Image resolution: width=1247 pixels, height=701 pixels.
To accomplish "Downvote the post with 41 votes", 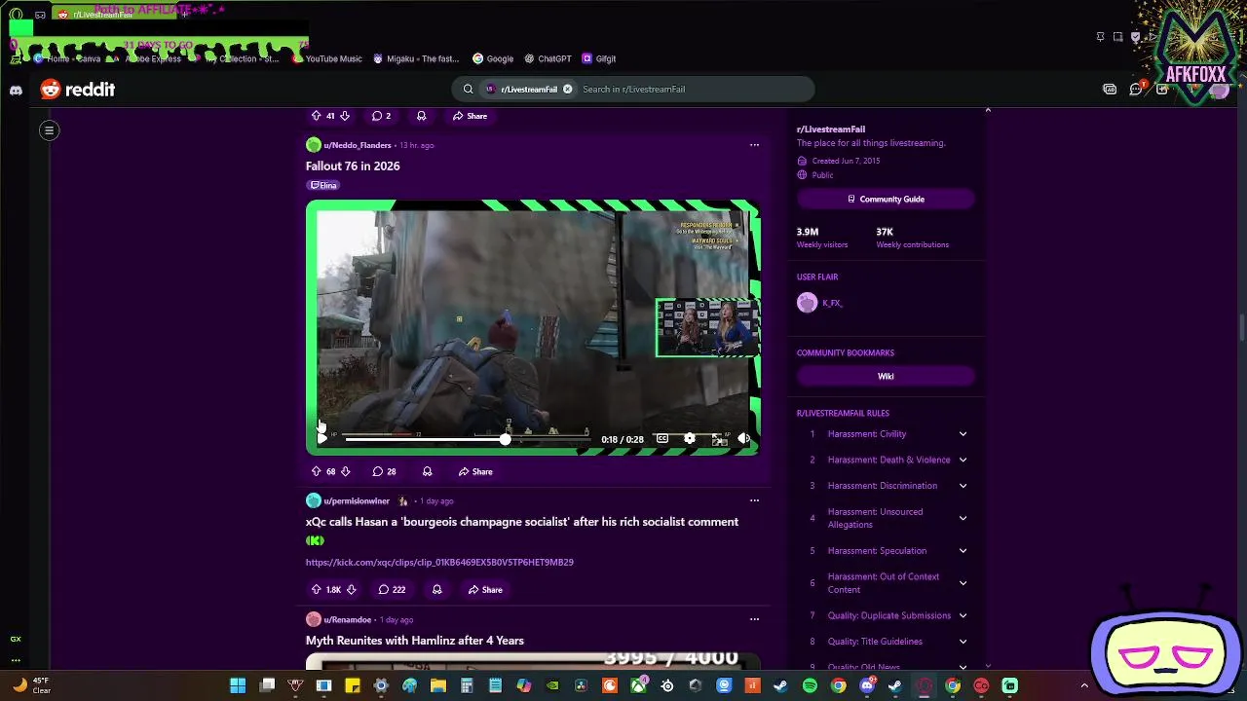I will coord(344,116).
